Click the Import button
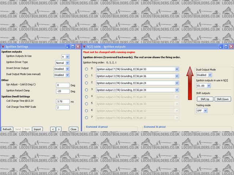The image size is (234, 175). [x=37, y=129]
